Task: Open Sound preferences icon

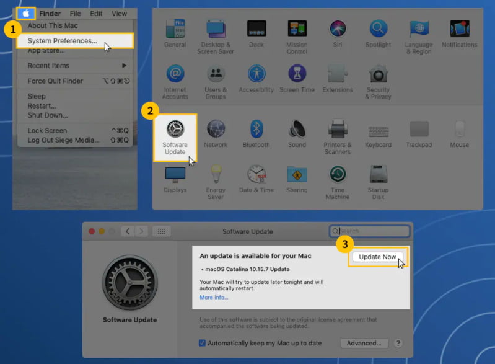Action: pyautogui.click(x=297, y=129)
